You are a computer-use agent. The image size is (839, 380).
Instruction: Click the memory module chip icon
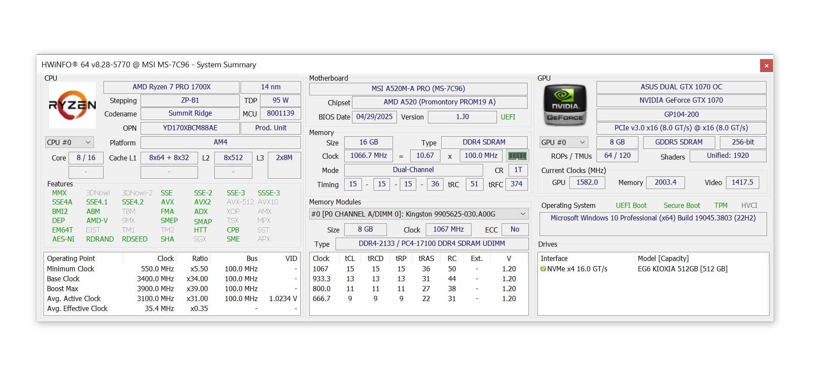tap(517, 156)
